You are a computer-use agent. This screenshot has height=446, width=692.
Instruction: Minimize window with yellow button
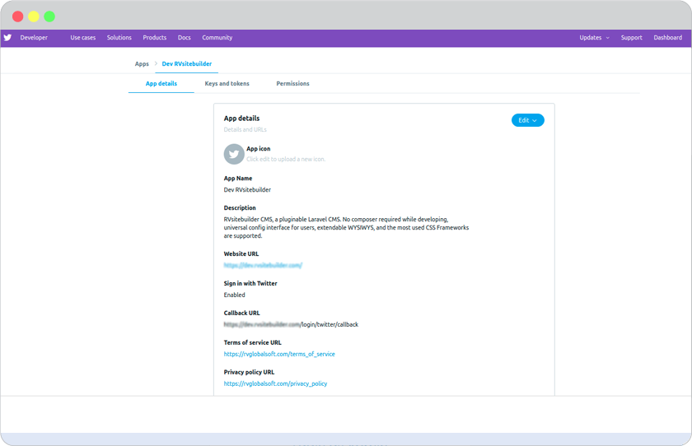[x=34, y=16]
